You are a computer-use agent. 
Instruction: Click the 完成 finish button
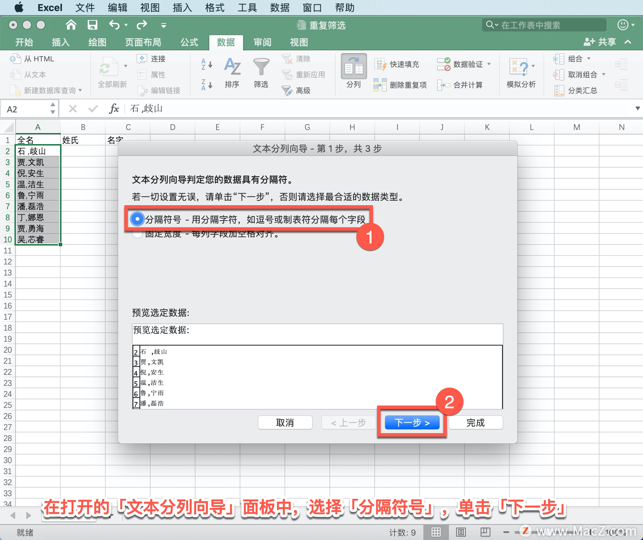(x=476, y=422)
